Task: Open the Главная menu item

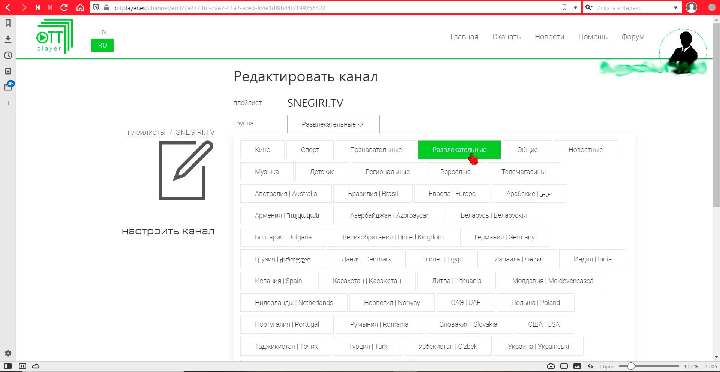Action: [x=464, y=37]
